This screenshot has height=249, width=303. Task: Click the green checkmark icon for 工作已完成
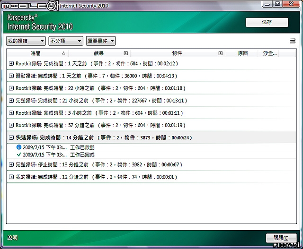pyautogui.click(x=19, y=155)
